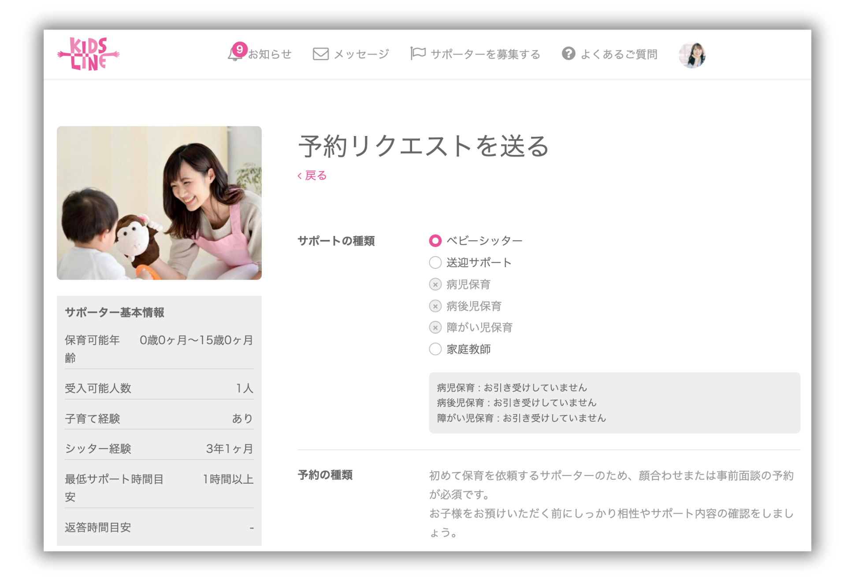Viewport: 855px width, 581px height.
Task: Click the flag icon for recruiting supporters
Action: click(x=418, y=54)
